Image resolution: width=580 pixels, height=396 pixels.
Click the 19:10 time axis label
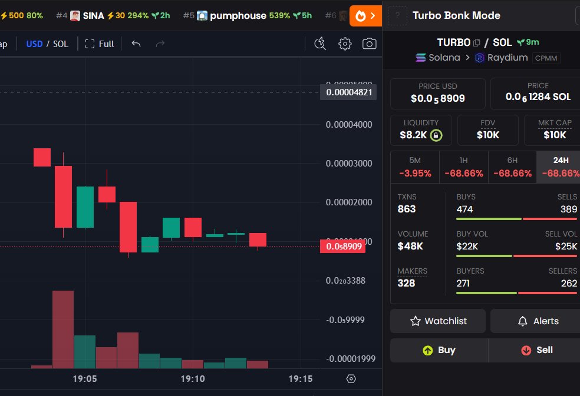click(193, 378)
